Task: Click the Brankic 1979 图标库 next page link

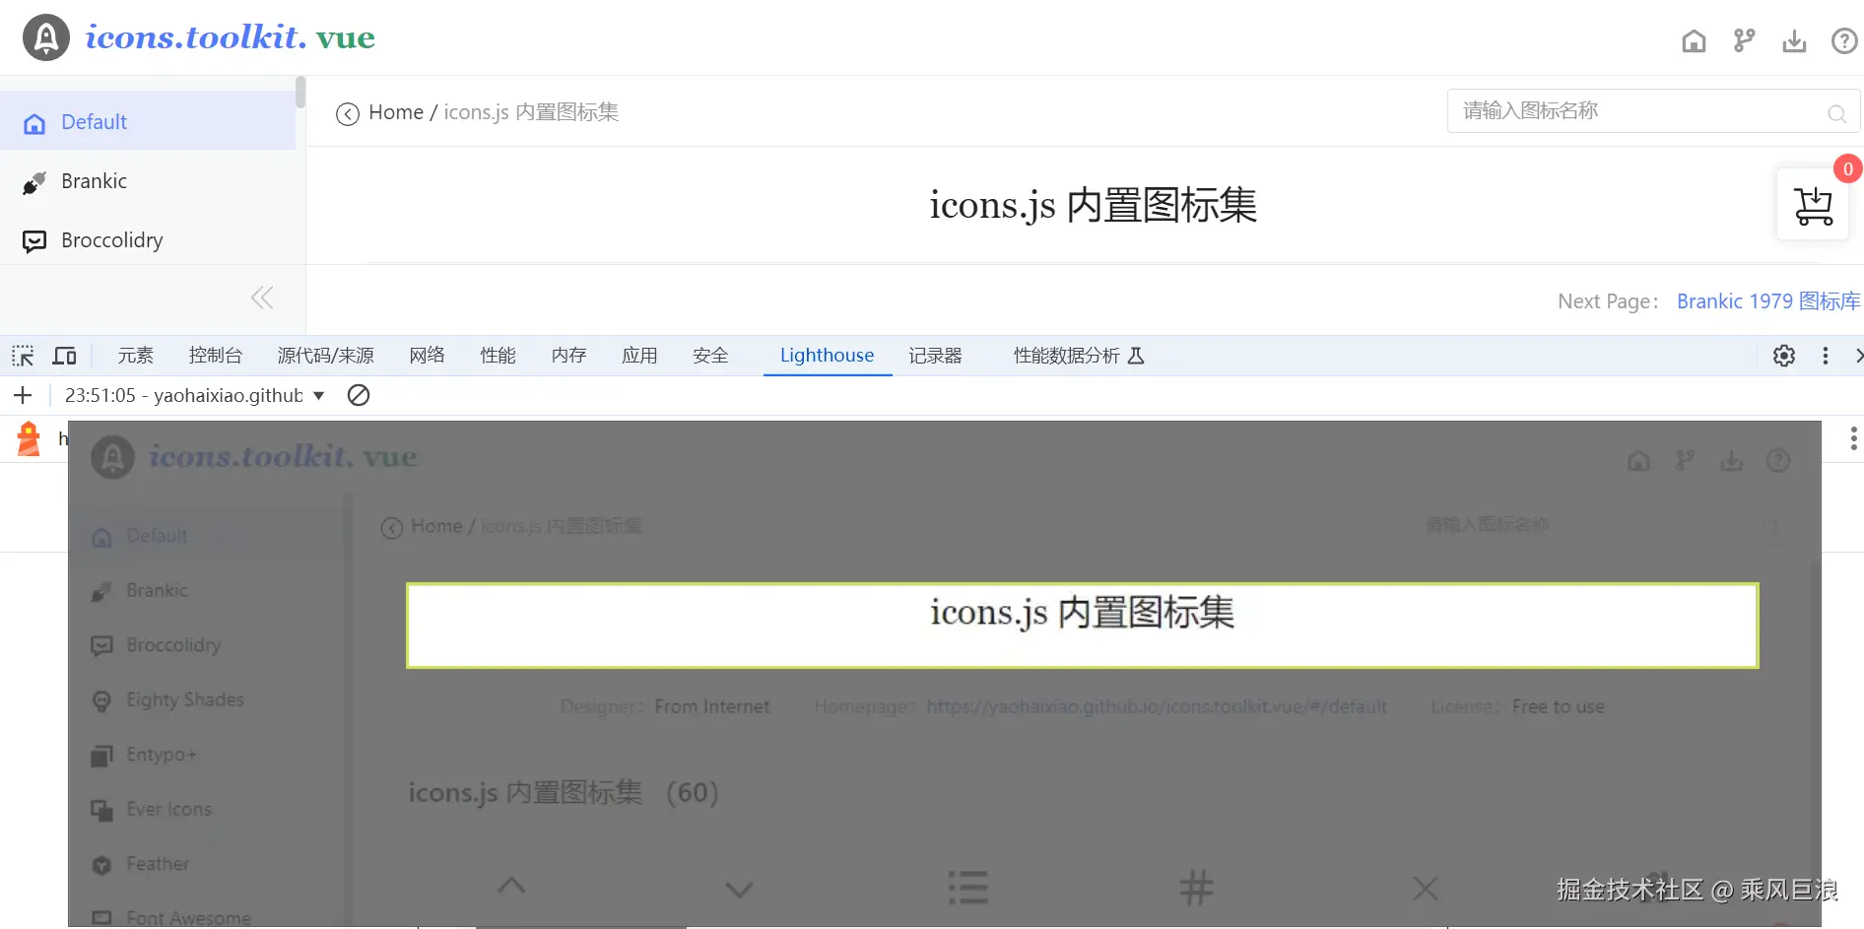Action: [x=1766, y=301]
